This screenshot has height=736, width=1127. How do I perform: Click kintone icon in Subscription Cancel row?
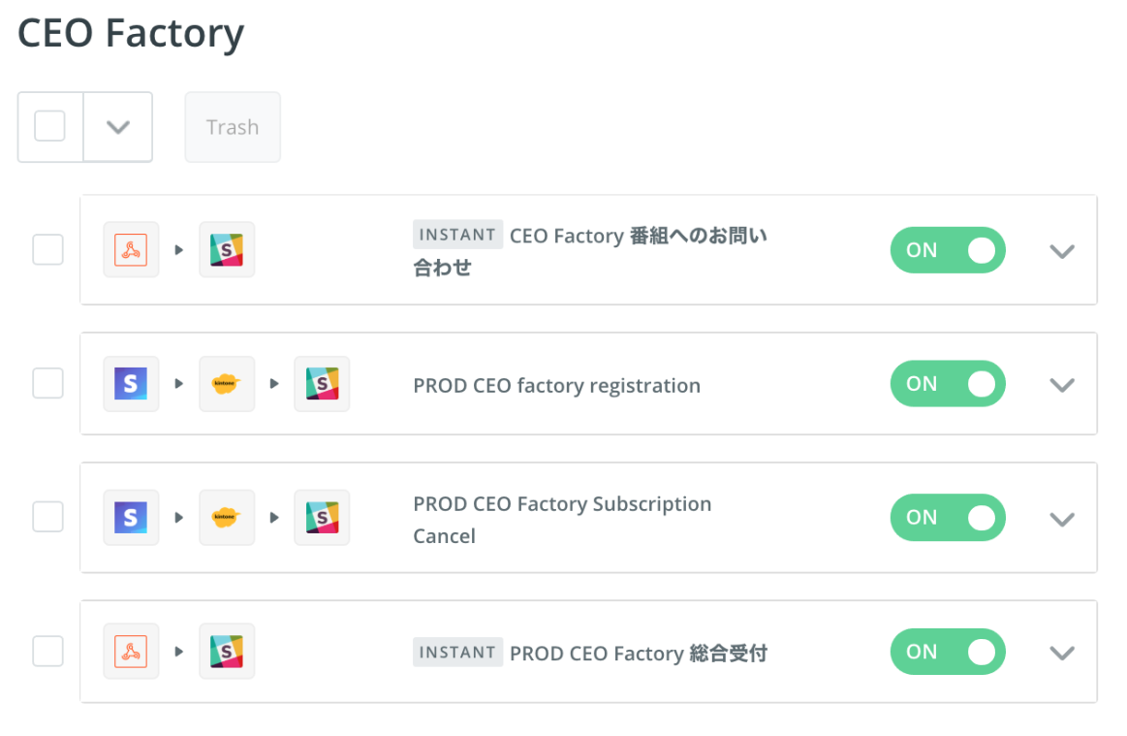(227, 517)
